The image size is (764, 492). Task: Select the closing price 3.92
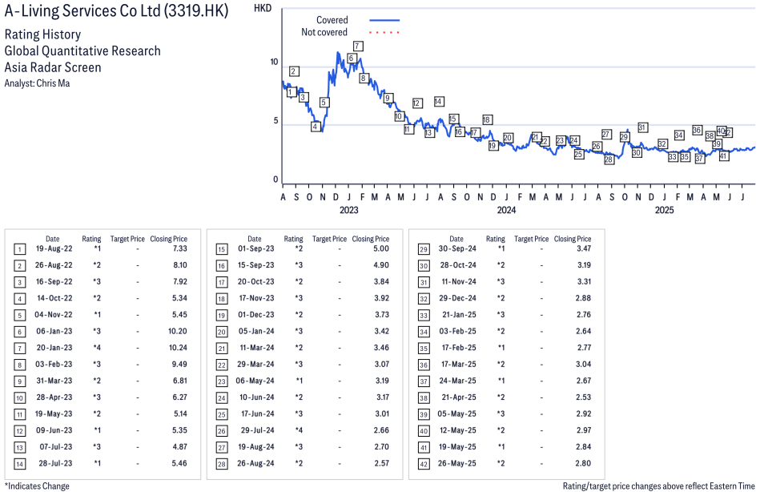[x=382, y=298]
